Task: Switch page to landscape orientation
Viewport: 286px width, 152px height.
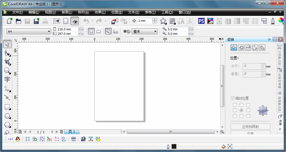Action: click(x=99, y=31)
